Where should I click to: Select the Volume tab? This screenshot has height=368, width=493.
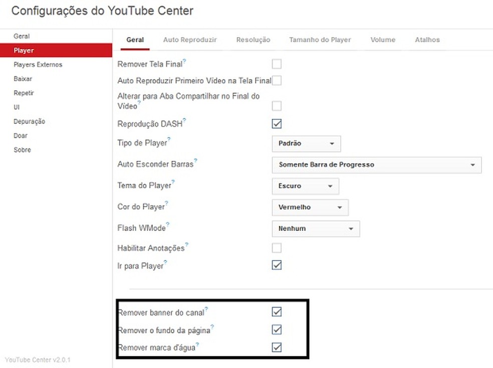click(383, 40)
